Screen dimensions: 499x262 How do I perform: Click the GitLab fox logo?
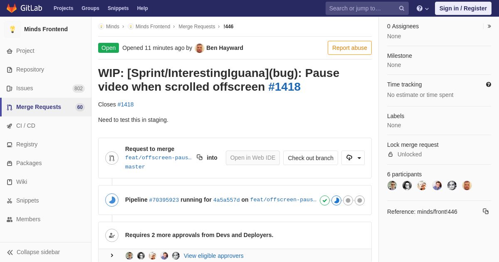tap(12, 8)
